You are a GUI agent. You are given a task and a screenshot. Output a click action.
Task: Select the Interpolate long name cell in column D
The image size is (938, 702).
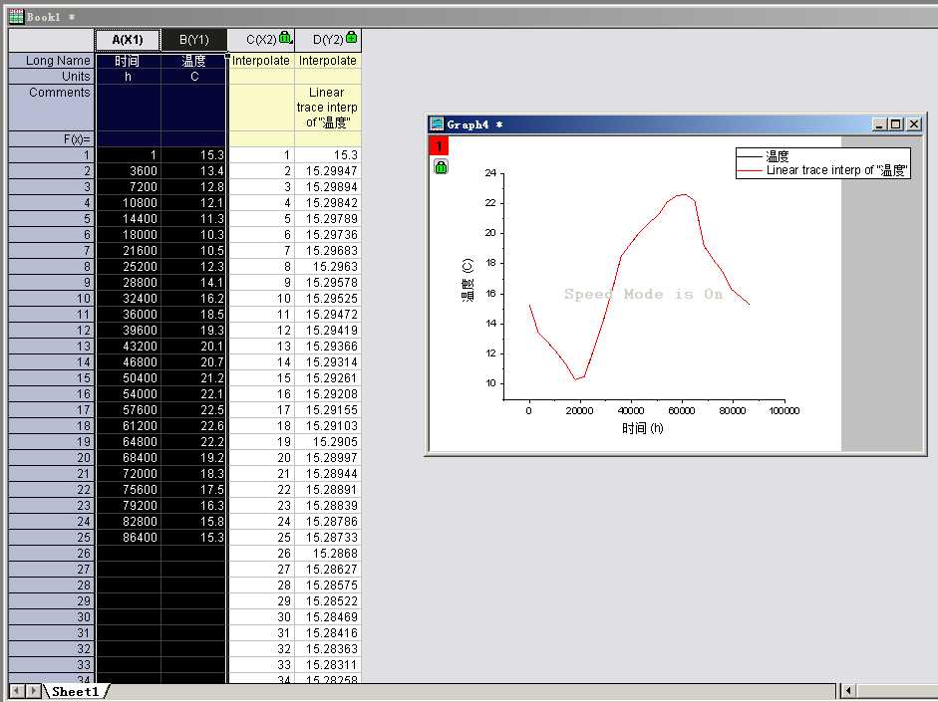(328, 61)
